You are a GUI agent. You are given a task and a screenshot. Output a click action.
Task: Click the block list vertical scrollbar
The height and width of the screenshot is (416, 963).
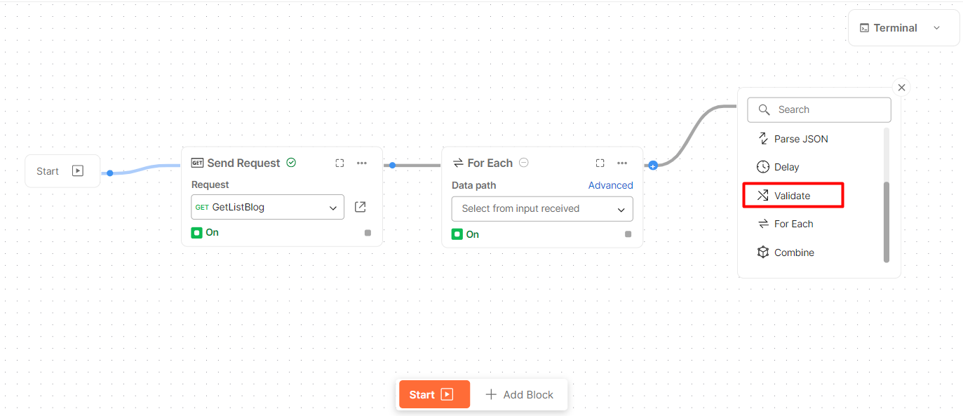(x=887, y=221)
